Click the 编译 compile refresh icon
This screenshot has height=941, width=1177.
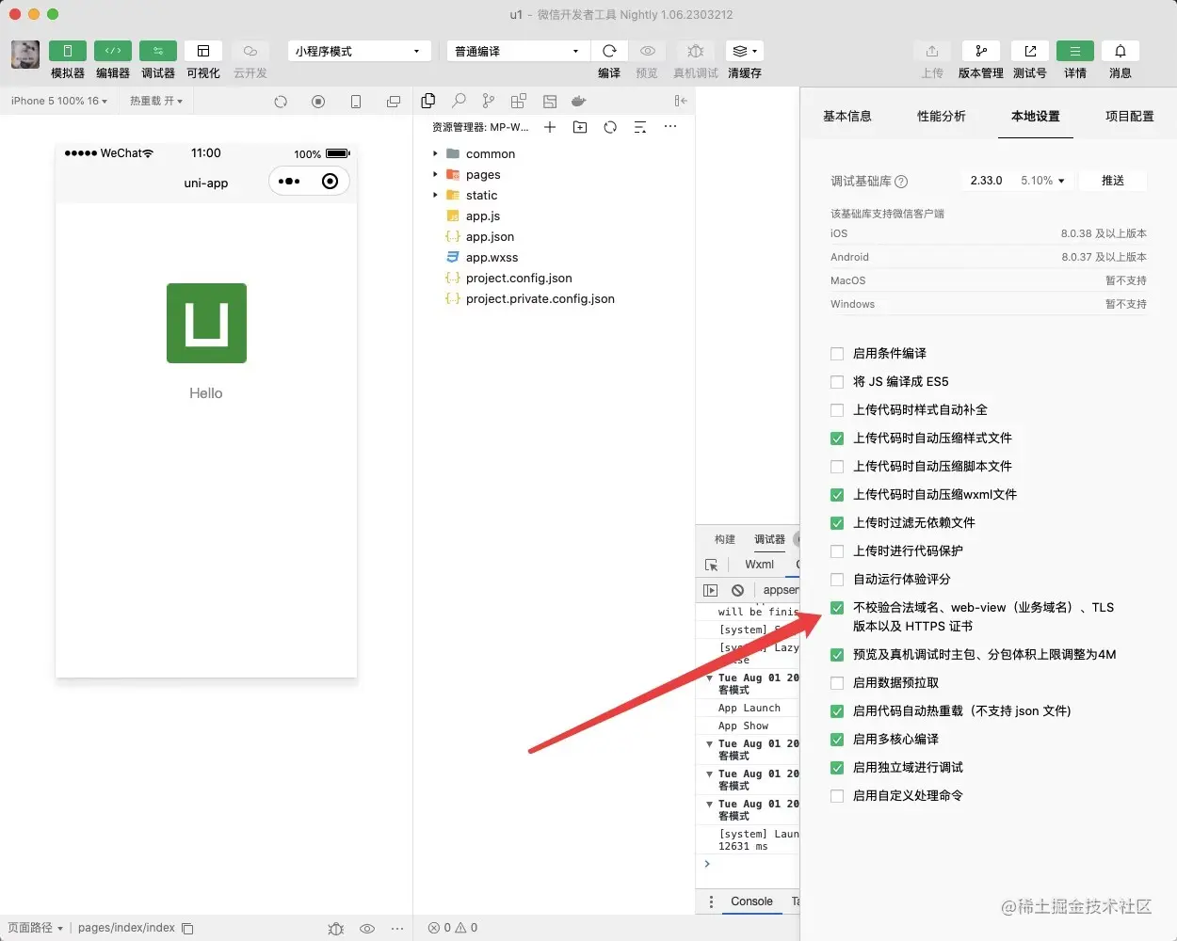(x=609, y=51)
